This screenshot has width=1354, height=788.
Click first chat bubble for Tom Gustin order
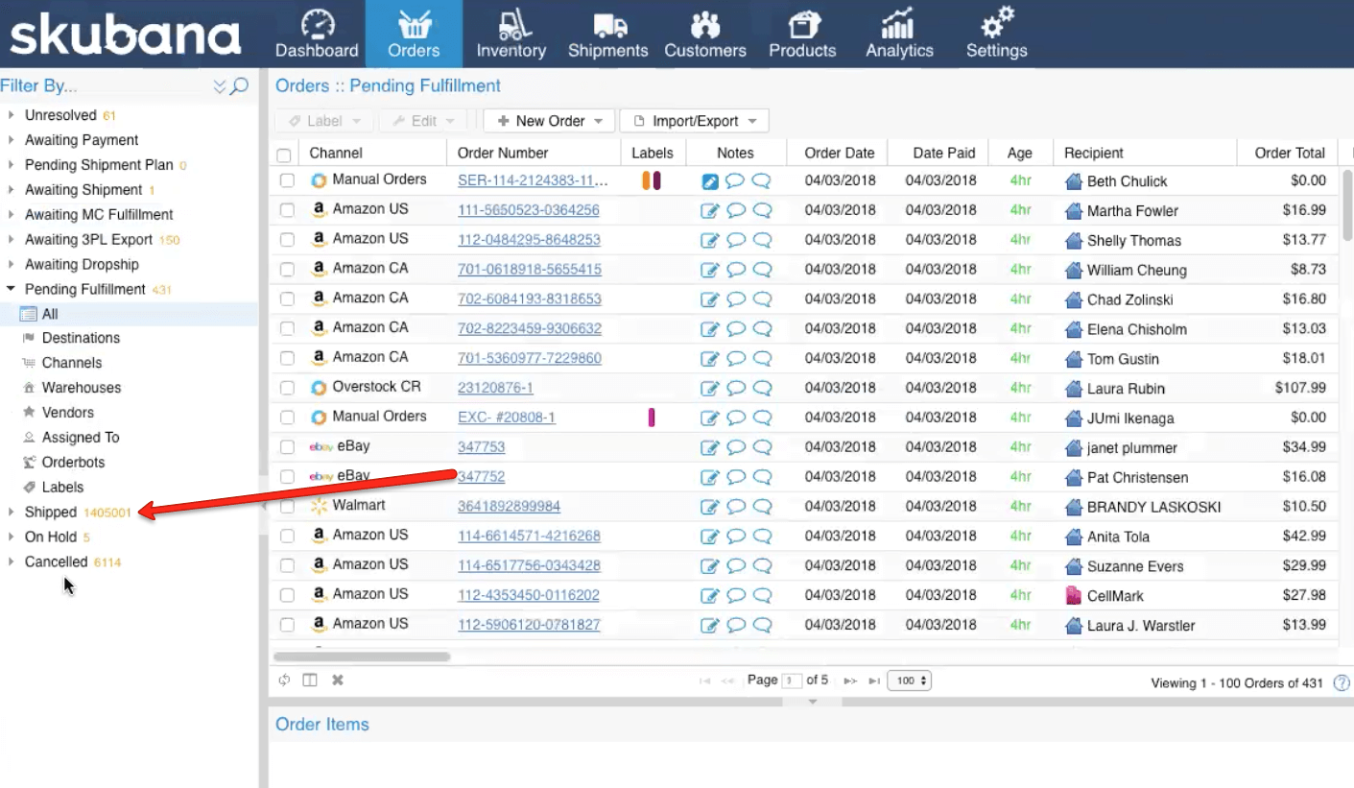click(x=736, y=358)
